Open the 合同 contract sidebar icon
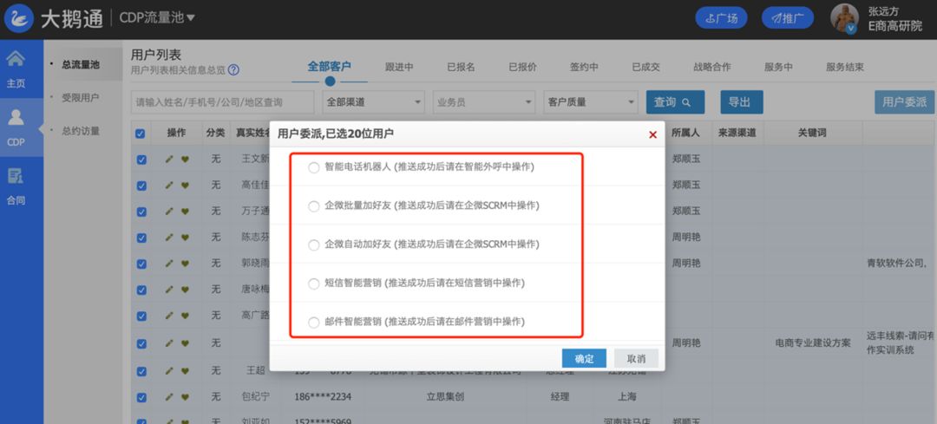 click(16, 175)
